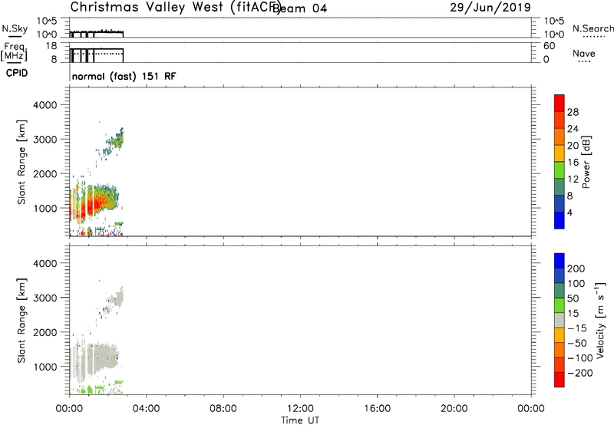
Task: Click the 'CPID' label
Action: click(17, 73)
